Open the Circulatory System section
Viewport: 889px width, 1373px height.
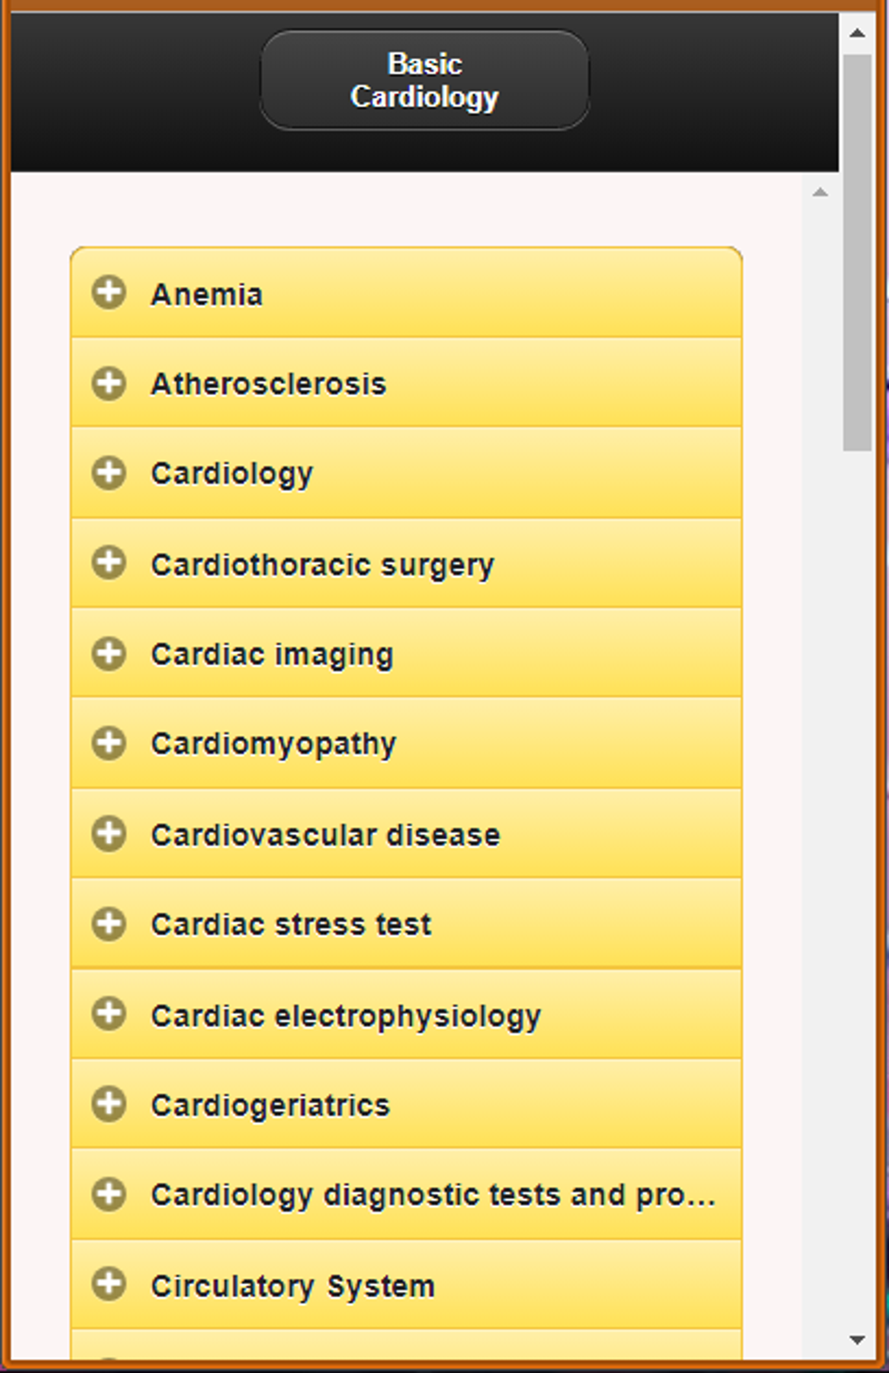click(x=406, y=1284)
